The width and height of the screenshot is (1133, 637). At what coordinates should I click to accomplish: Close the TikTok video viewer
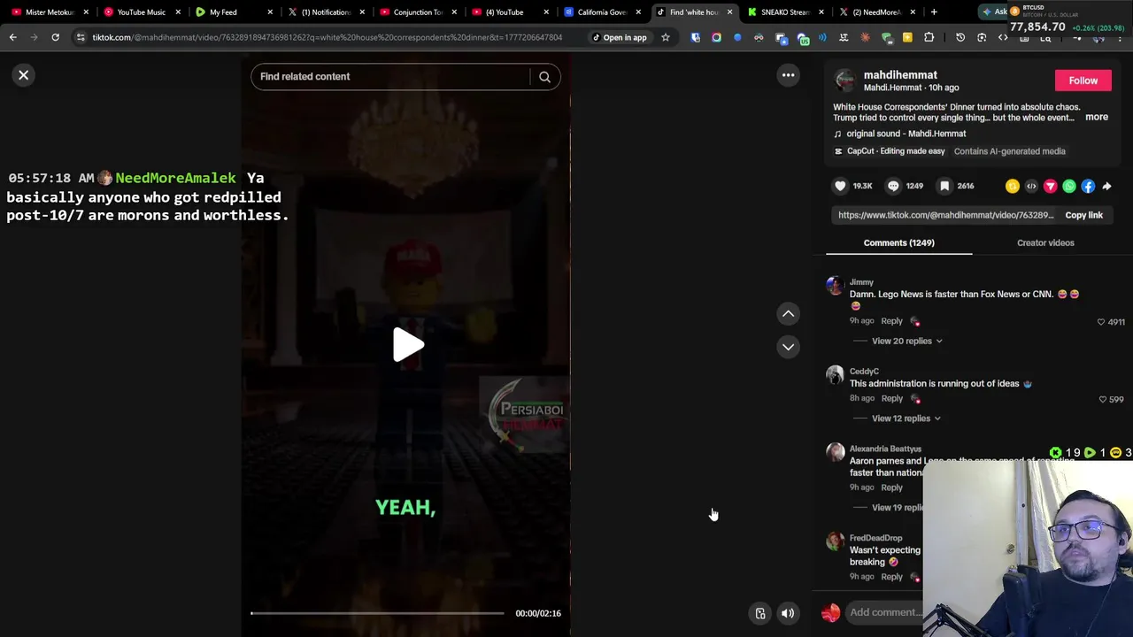click(24, 75)
